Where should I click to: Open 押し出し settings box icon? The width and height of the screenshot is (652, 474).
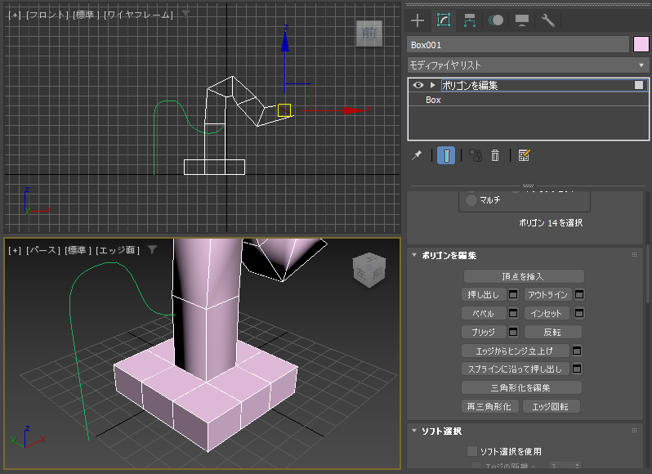(513, 295)
